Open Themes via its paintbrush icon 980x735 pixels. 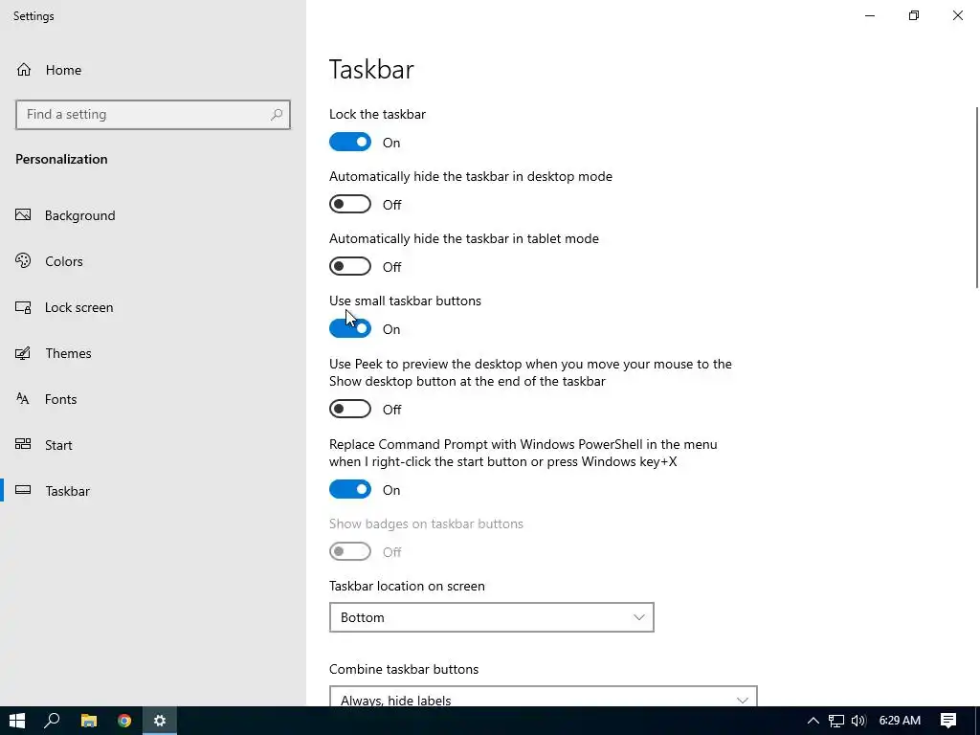pos(23,353)
